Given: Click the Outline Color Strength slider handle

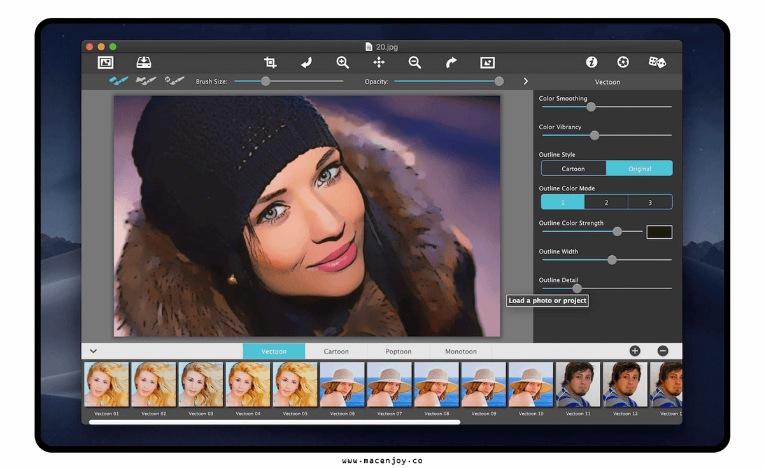Looking at the screenshot, I should pyautogui.click(x=617, y=231).
